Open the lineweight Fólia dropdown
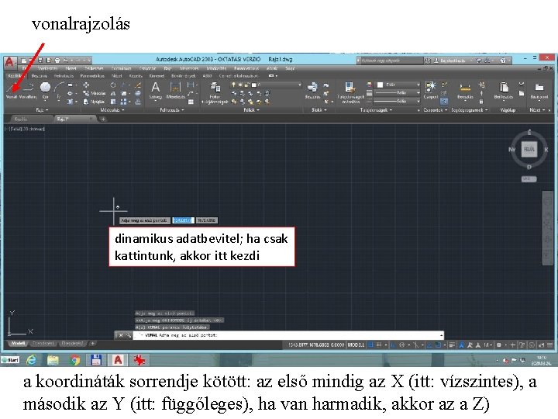Image resolution: width=558 pixels, height=419 pixels. click(397, 93)
